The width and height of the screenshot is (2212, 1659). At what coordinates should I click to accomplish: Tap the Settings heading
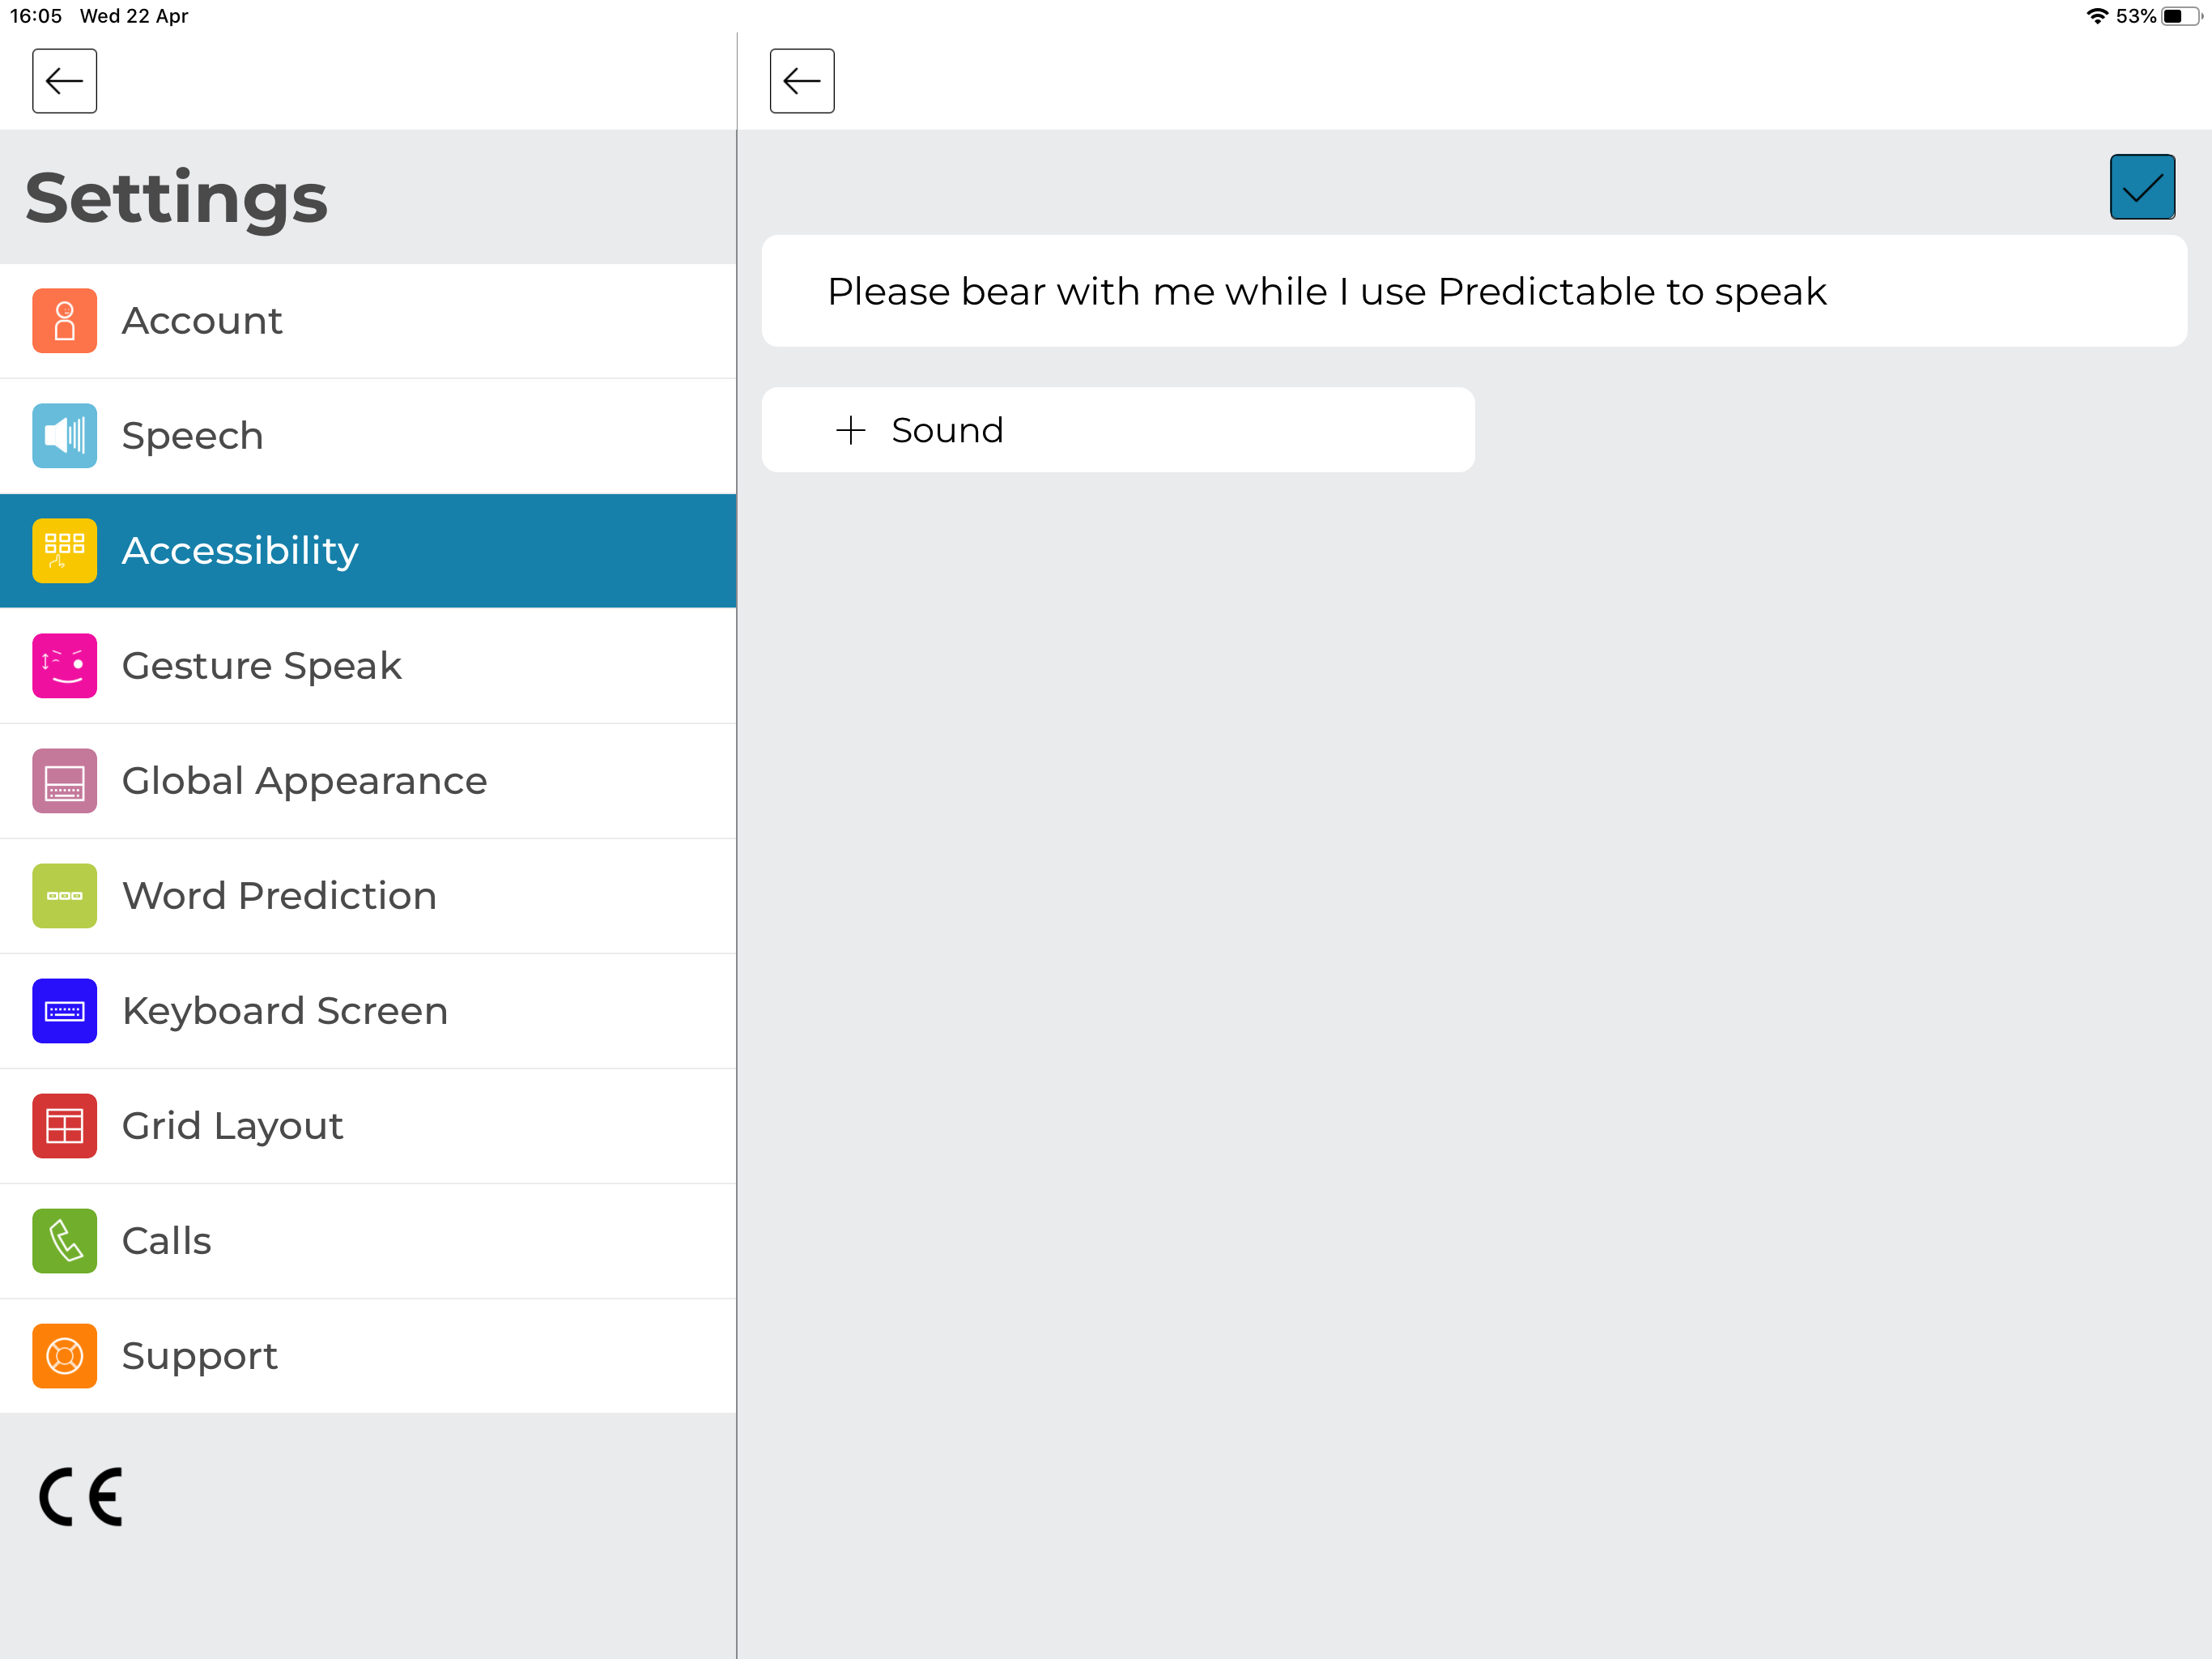(x=176, y=198)
